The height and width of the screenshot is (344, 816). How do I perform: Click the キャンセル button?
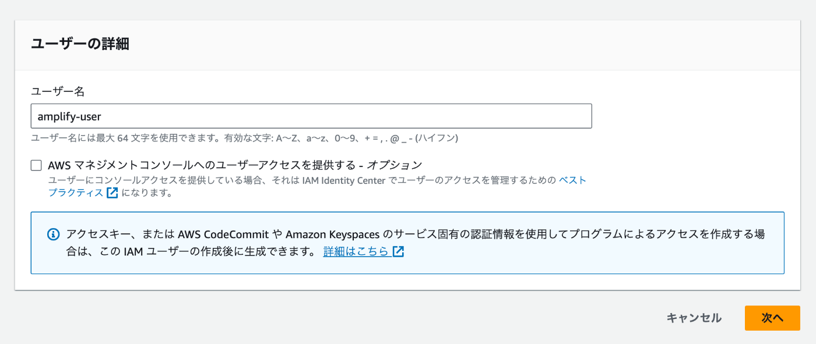[694, 318]
